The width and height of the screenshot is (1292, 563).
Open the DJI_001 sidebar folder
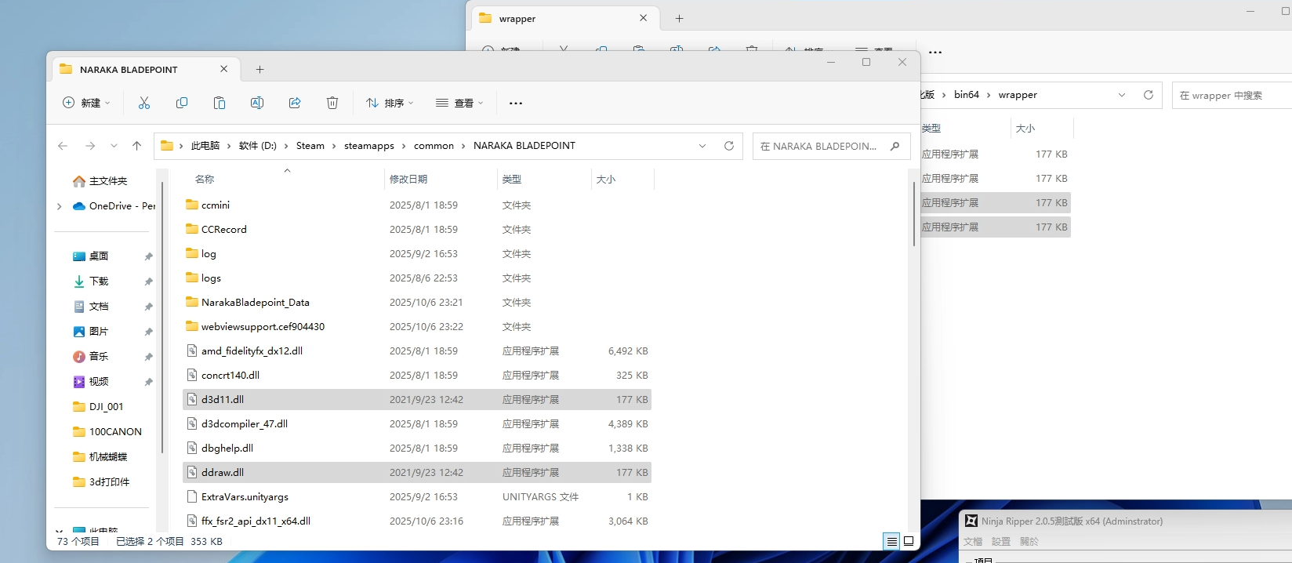click(98, 407)
